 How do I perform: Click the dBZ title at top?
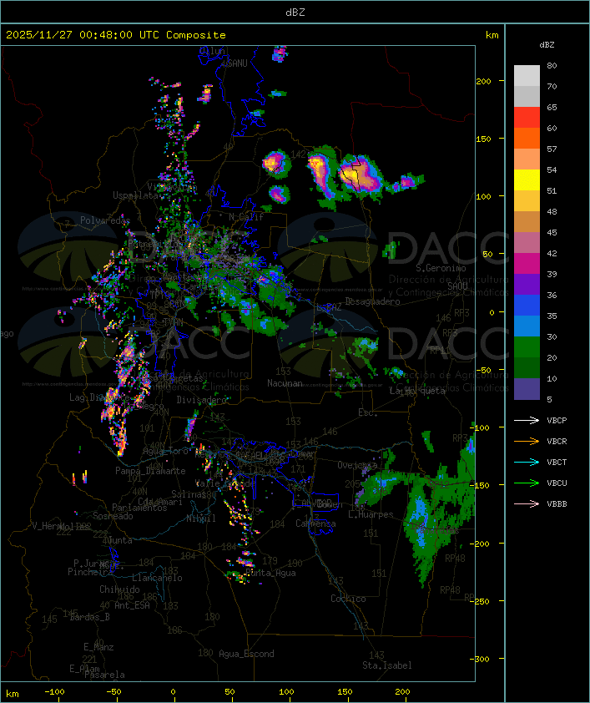(x=295, y=13)
